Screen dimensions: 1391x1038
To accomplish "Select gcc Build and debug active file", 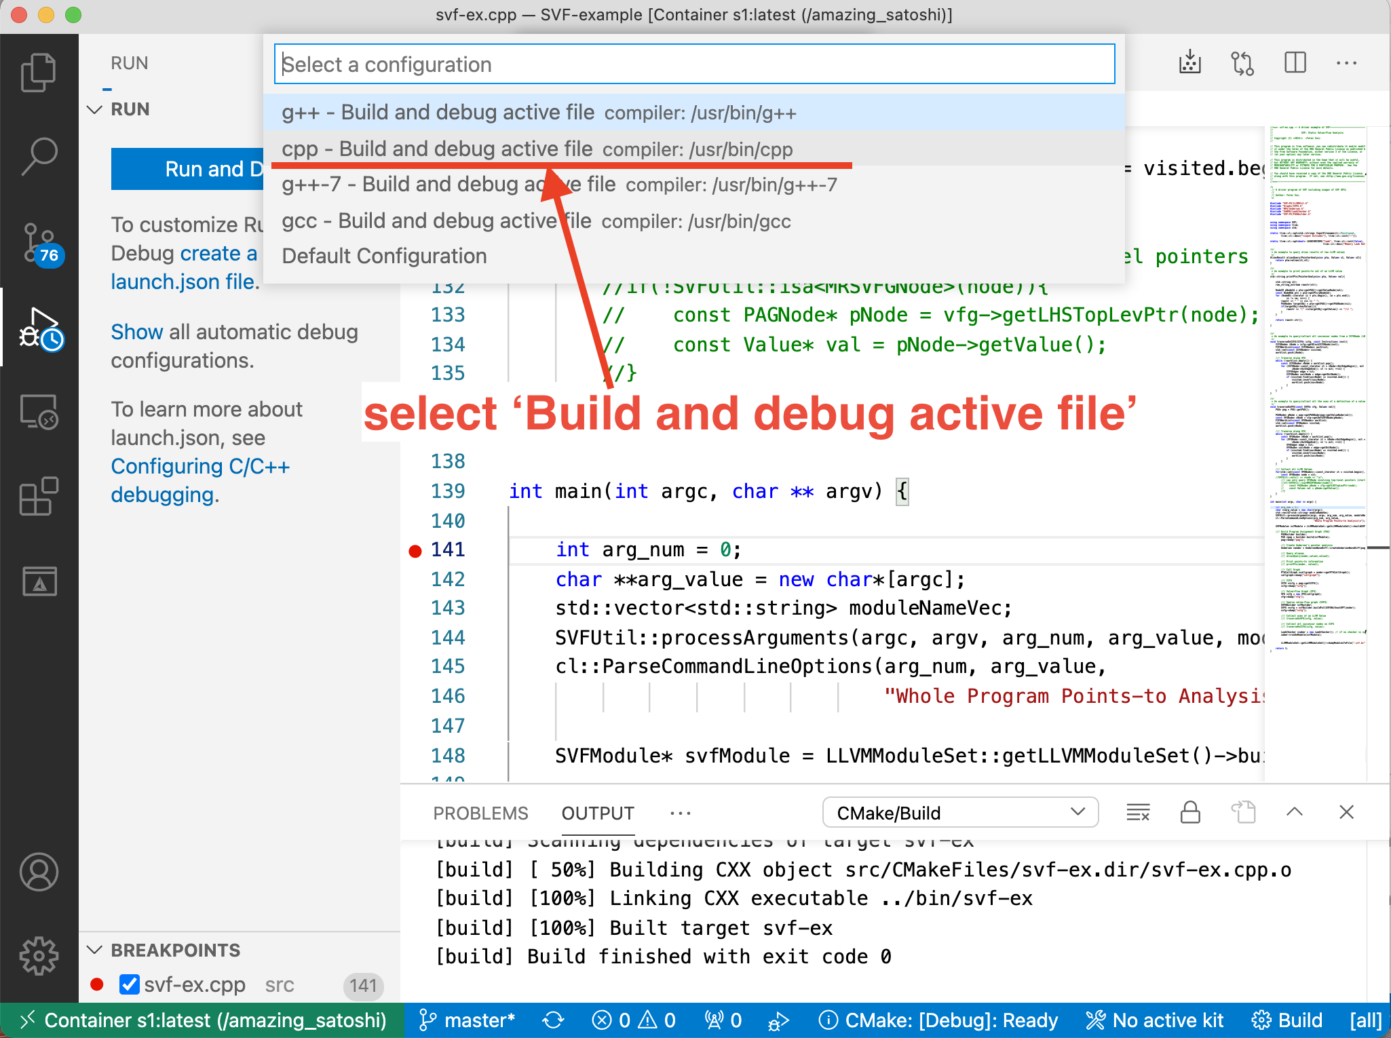I will pos(694,220).
